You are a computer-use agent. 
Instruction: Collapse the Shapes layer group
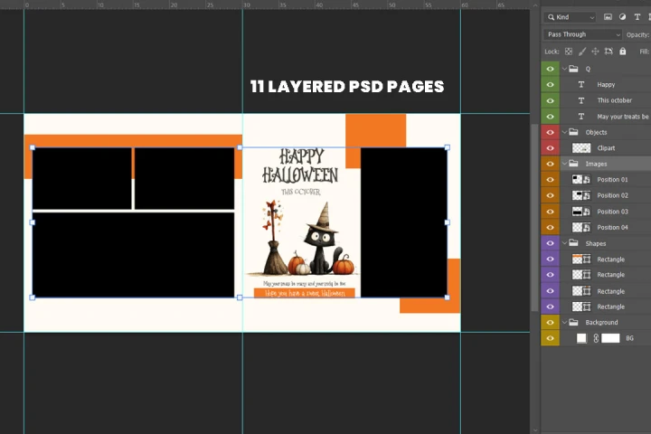(563, 243)
